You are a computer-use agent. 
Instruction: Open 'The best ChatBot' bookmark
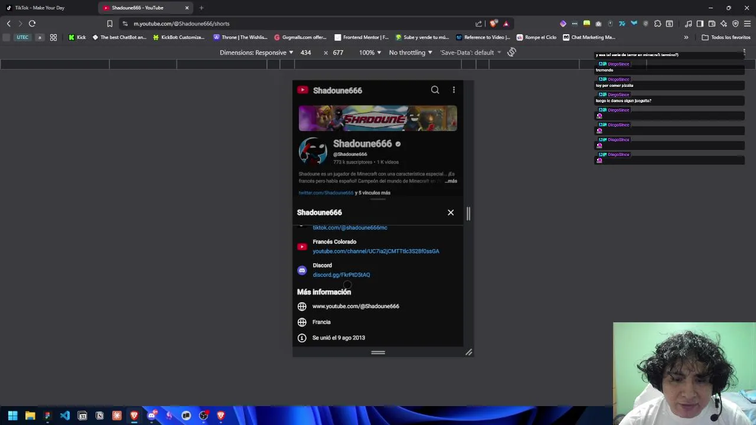(x=119, y=37)
